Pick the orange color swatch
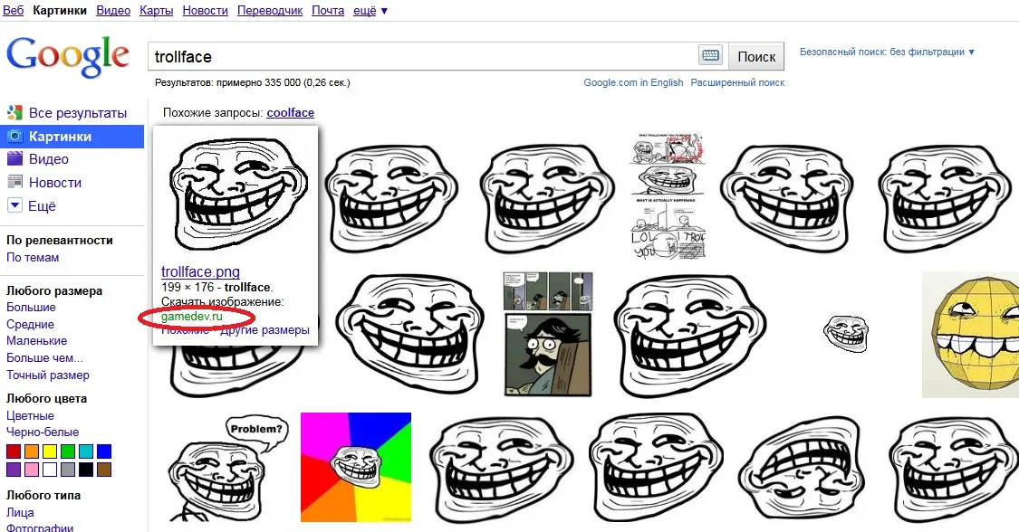Viewport: 1019px width, 532px height. click(32, 451)
